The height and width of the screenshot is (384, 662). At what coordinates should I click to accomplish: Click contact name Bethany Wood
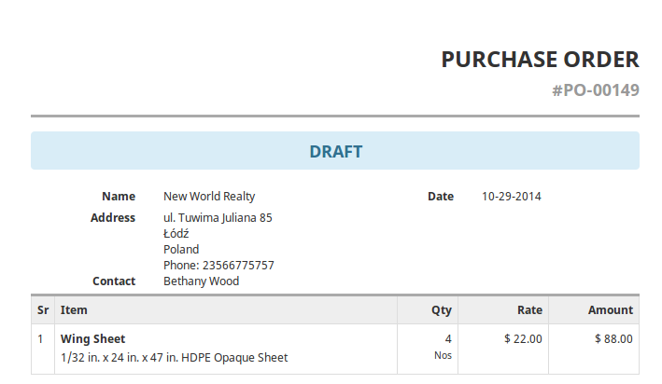[202, 281]
